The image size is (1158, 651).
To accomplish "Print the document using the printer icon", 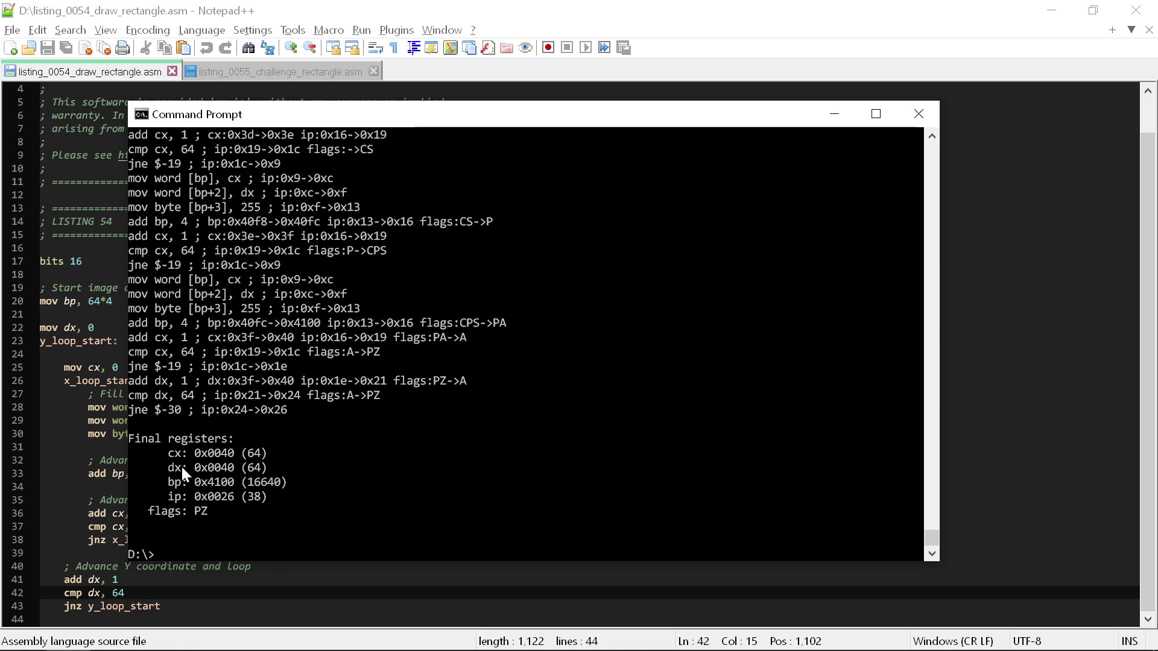I will pyautogui.click(x=122, y=48).
